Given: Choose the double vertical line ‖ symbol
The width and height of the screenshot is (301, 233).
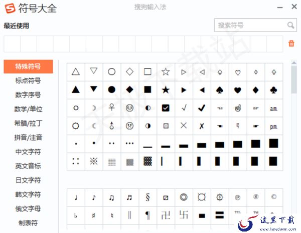Looking at the screenshot, I should point(129,215).
